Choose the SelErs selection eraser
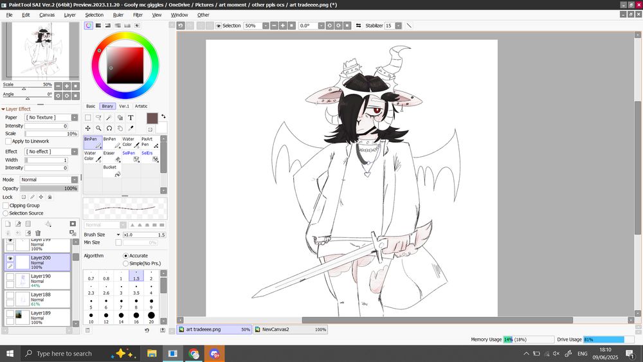Image resolution: width=643 pixels, height=362 pixels. click(150, 156)
